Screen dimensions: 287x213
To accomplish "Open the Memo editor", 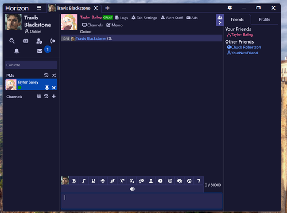I will 114,25.
